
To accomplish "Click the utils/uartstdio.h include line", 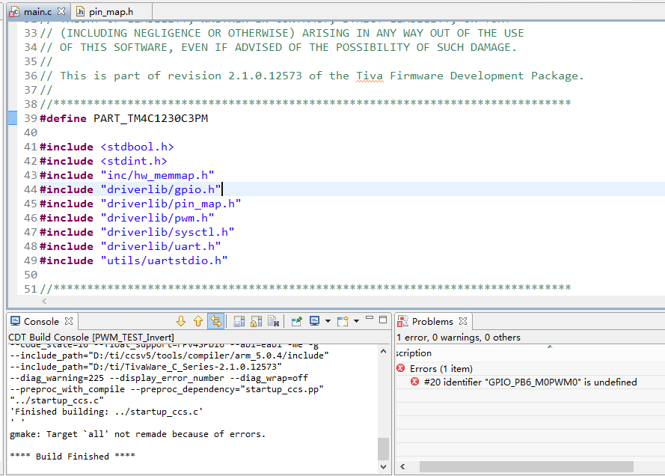I will (x=134, y=260).
